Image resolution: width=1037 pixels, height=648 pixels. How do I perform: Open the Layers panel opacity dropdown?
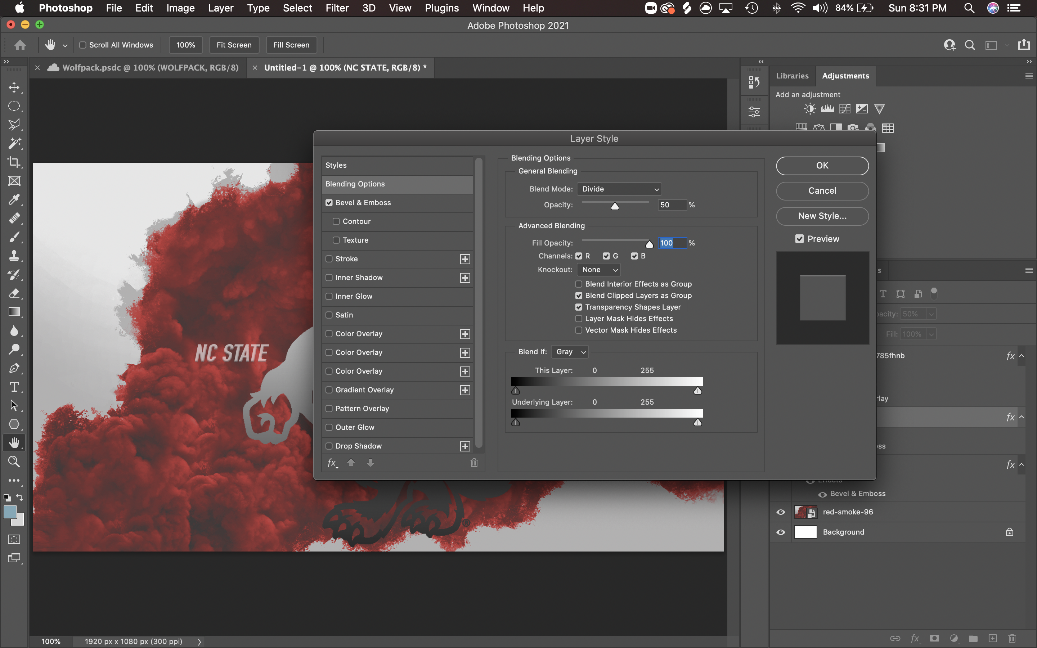[931, 314]
